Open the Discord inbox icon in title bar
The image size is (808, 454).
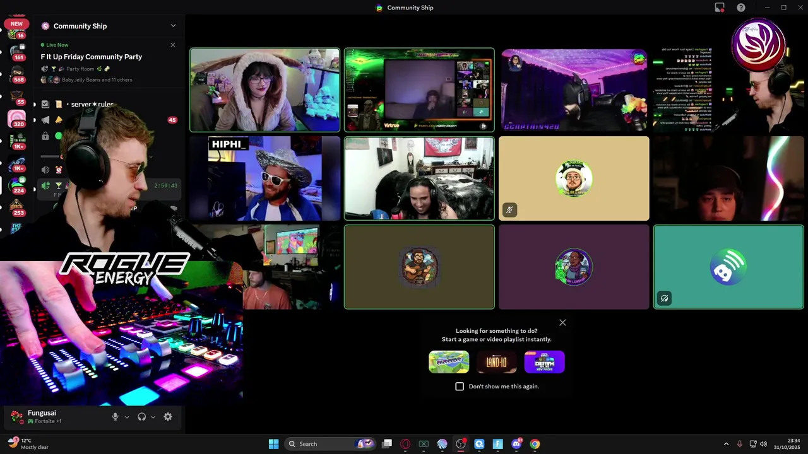pos(720,8)
